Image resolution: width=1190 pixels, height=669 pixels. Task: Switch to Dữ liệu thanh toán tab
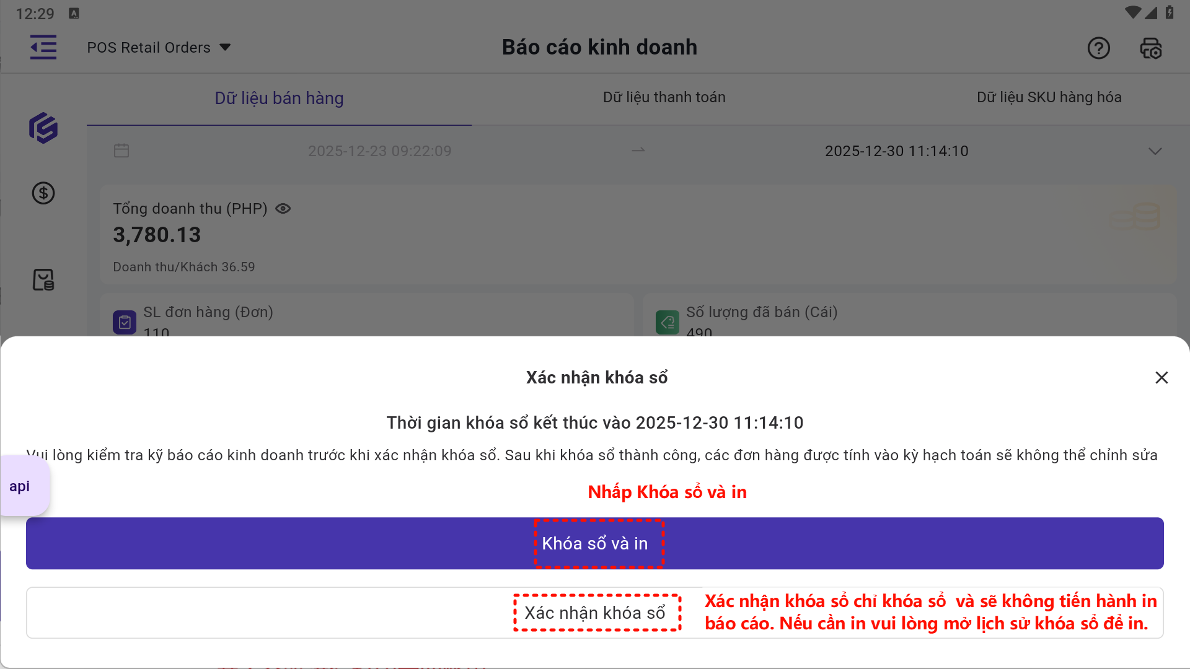[x=664, y=97]
